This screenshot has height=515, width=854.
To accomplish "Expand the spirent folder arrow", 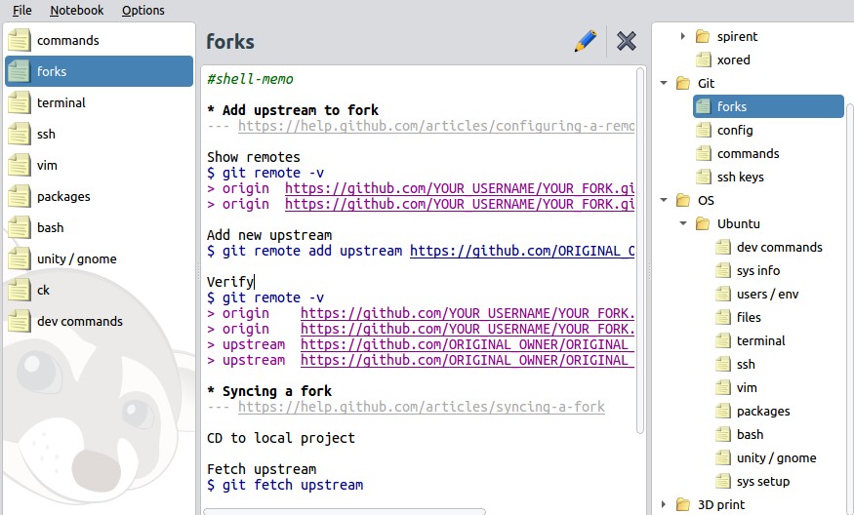I will pyautogui.click(x=683, y=36).
